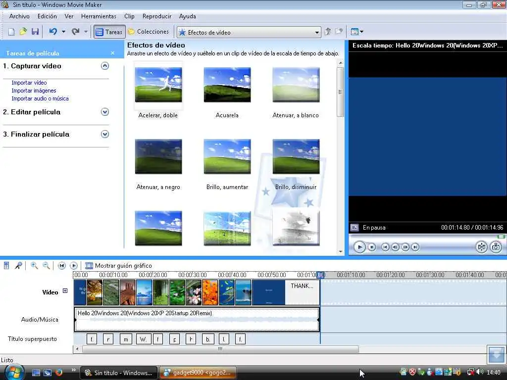Image resolution: width=507 pixels, height=380 pixels.
Task: Redo the last action
Action: point(76,32)
